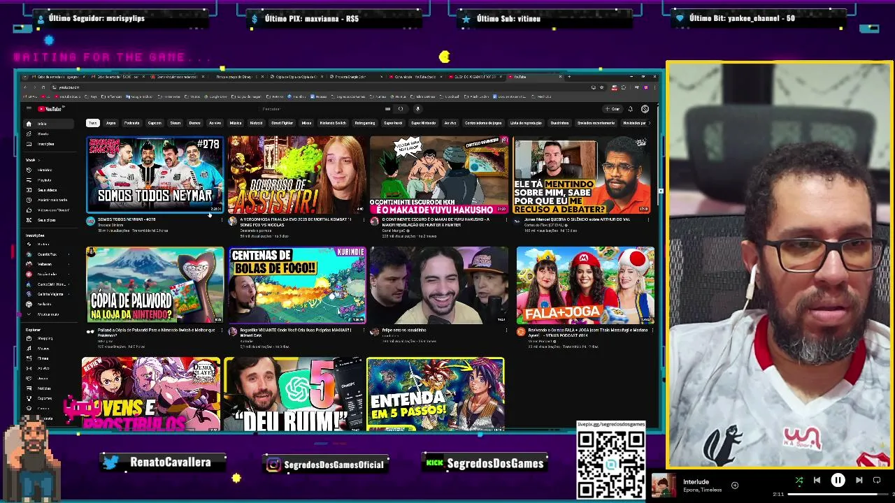Click the YouTube search magnifier button
895x503 pixels.
[x=401, y=109]
